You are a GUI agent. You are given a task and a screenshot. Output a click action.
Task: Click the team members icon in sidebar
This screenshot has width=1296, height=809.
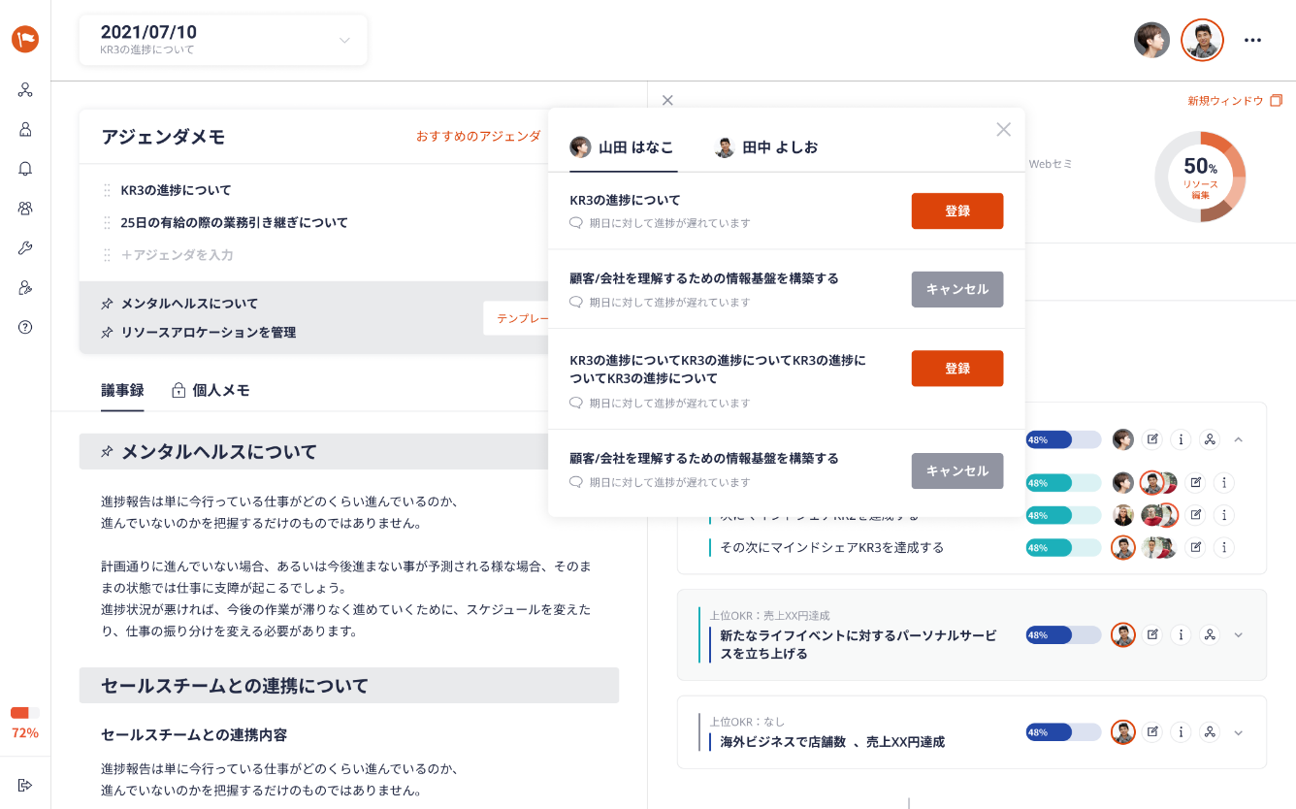(x=25, y=209)
